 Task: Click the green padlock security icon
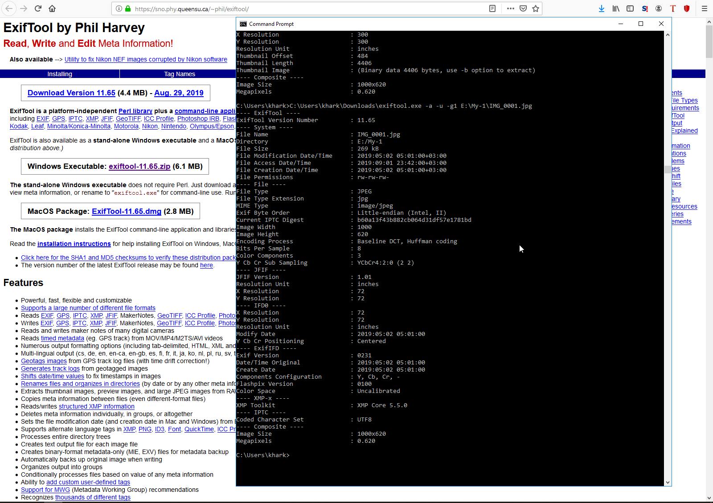(x=128, y=8)
